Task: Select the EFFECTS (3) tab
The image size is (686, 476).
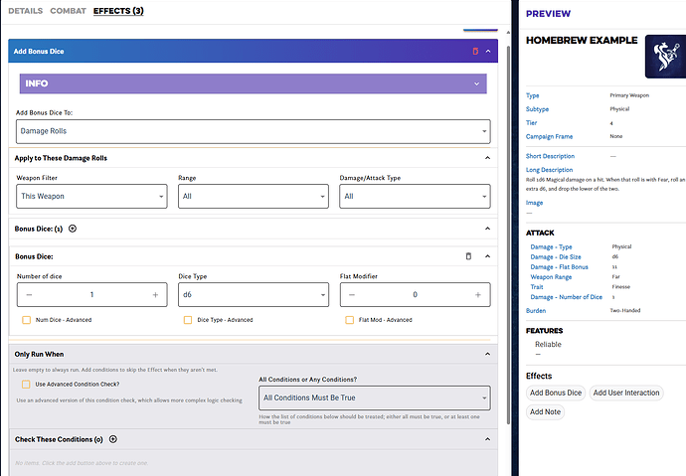Action: (118, 11)
